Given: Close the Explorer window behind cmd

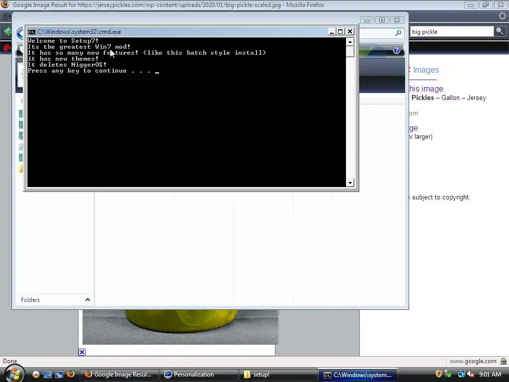Looking at the screenshot, I should pos(397,20).
